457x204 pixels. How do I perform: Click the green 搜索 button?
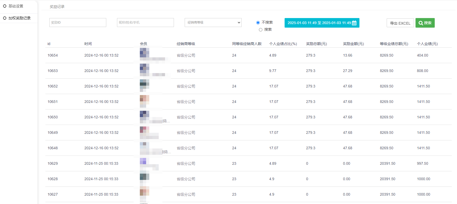pyautogui.click(x=425, y=23)
